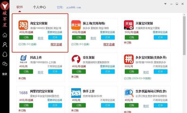187x113 pixels.
Task: Click 订购 for 天猫宝贝复制
Action: pyautogui.click(x=132, y=37)
